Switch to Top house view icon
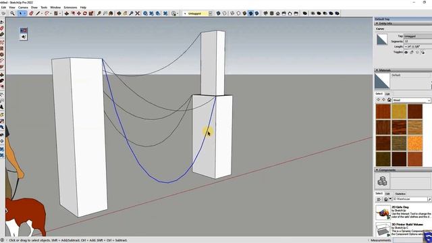The image size is (432, 243). coord(271,13)
